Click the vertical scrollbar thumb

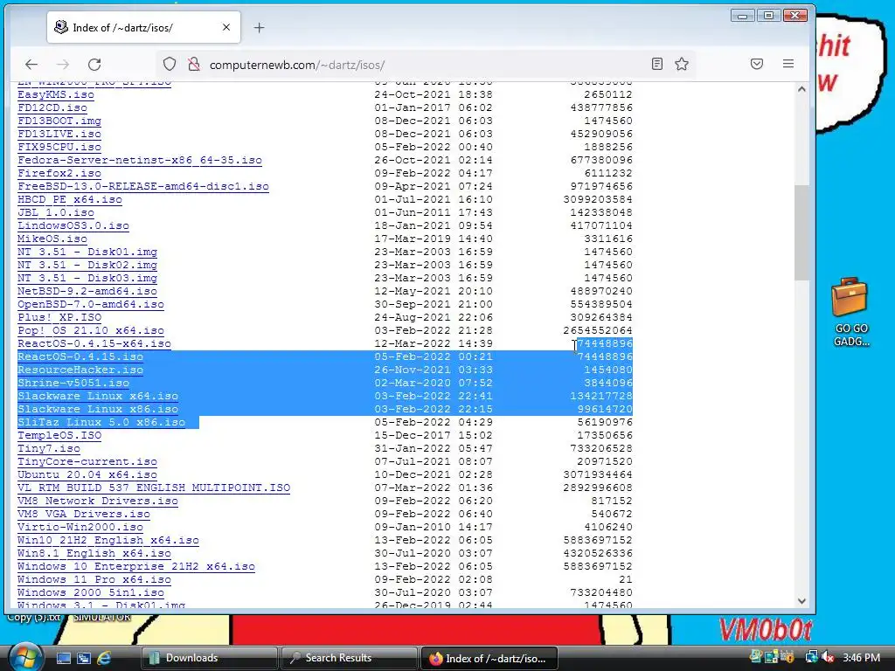pos(801,232)
